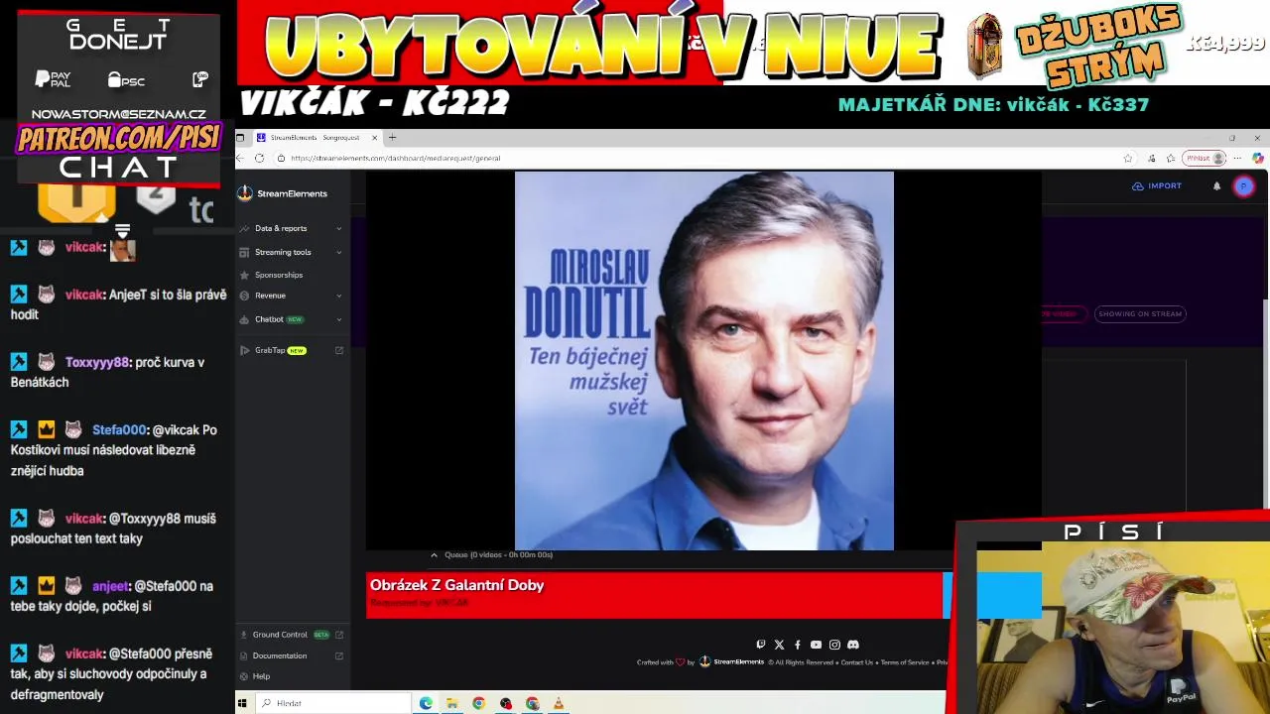Click the browser back arrow

[x=239, y=158]
